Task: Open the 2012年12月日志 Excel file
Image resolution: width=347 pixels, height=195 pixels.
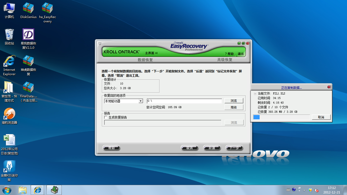Action: coord(9,144)
